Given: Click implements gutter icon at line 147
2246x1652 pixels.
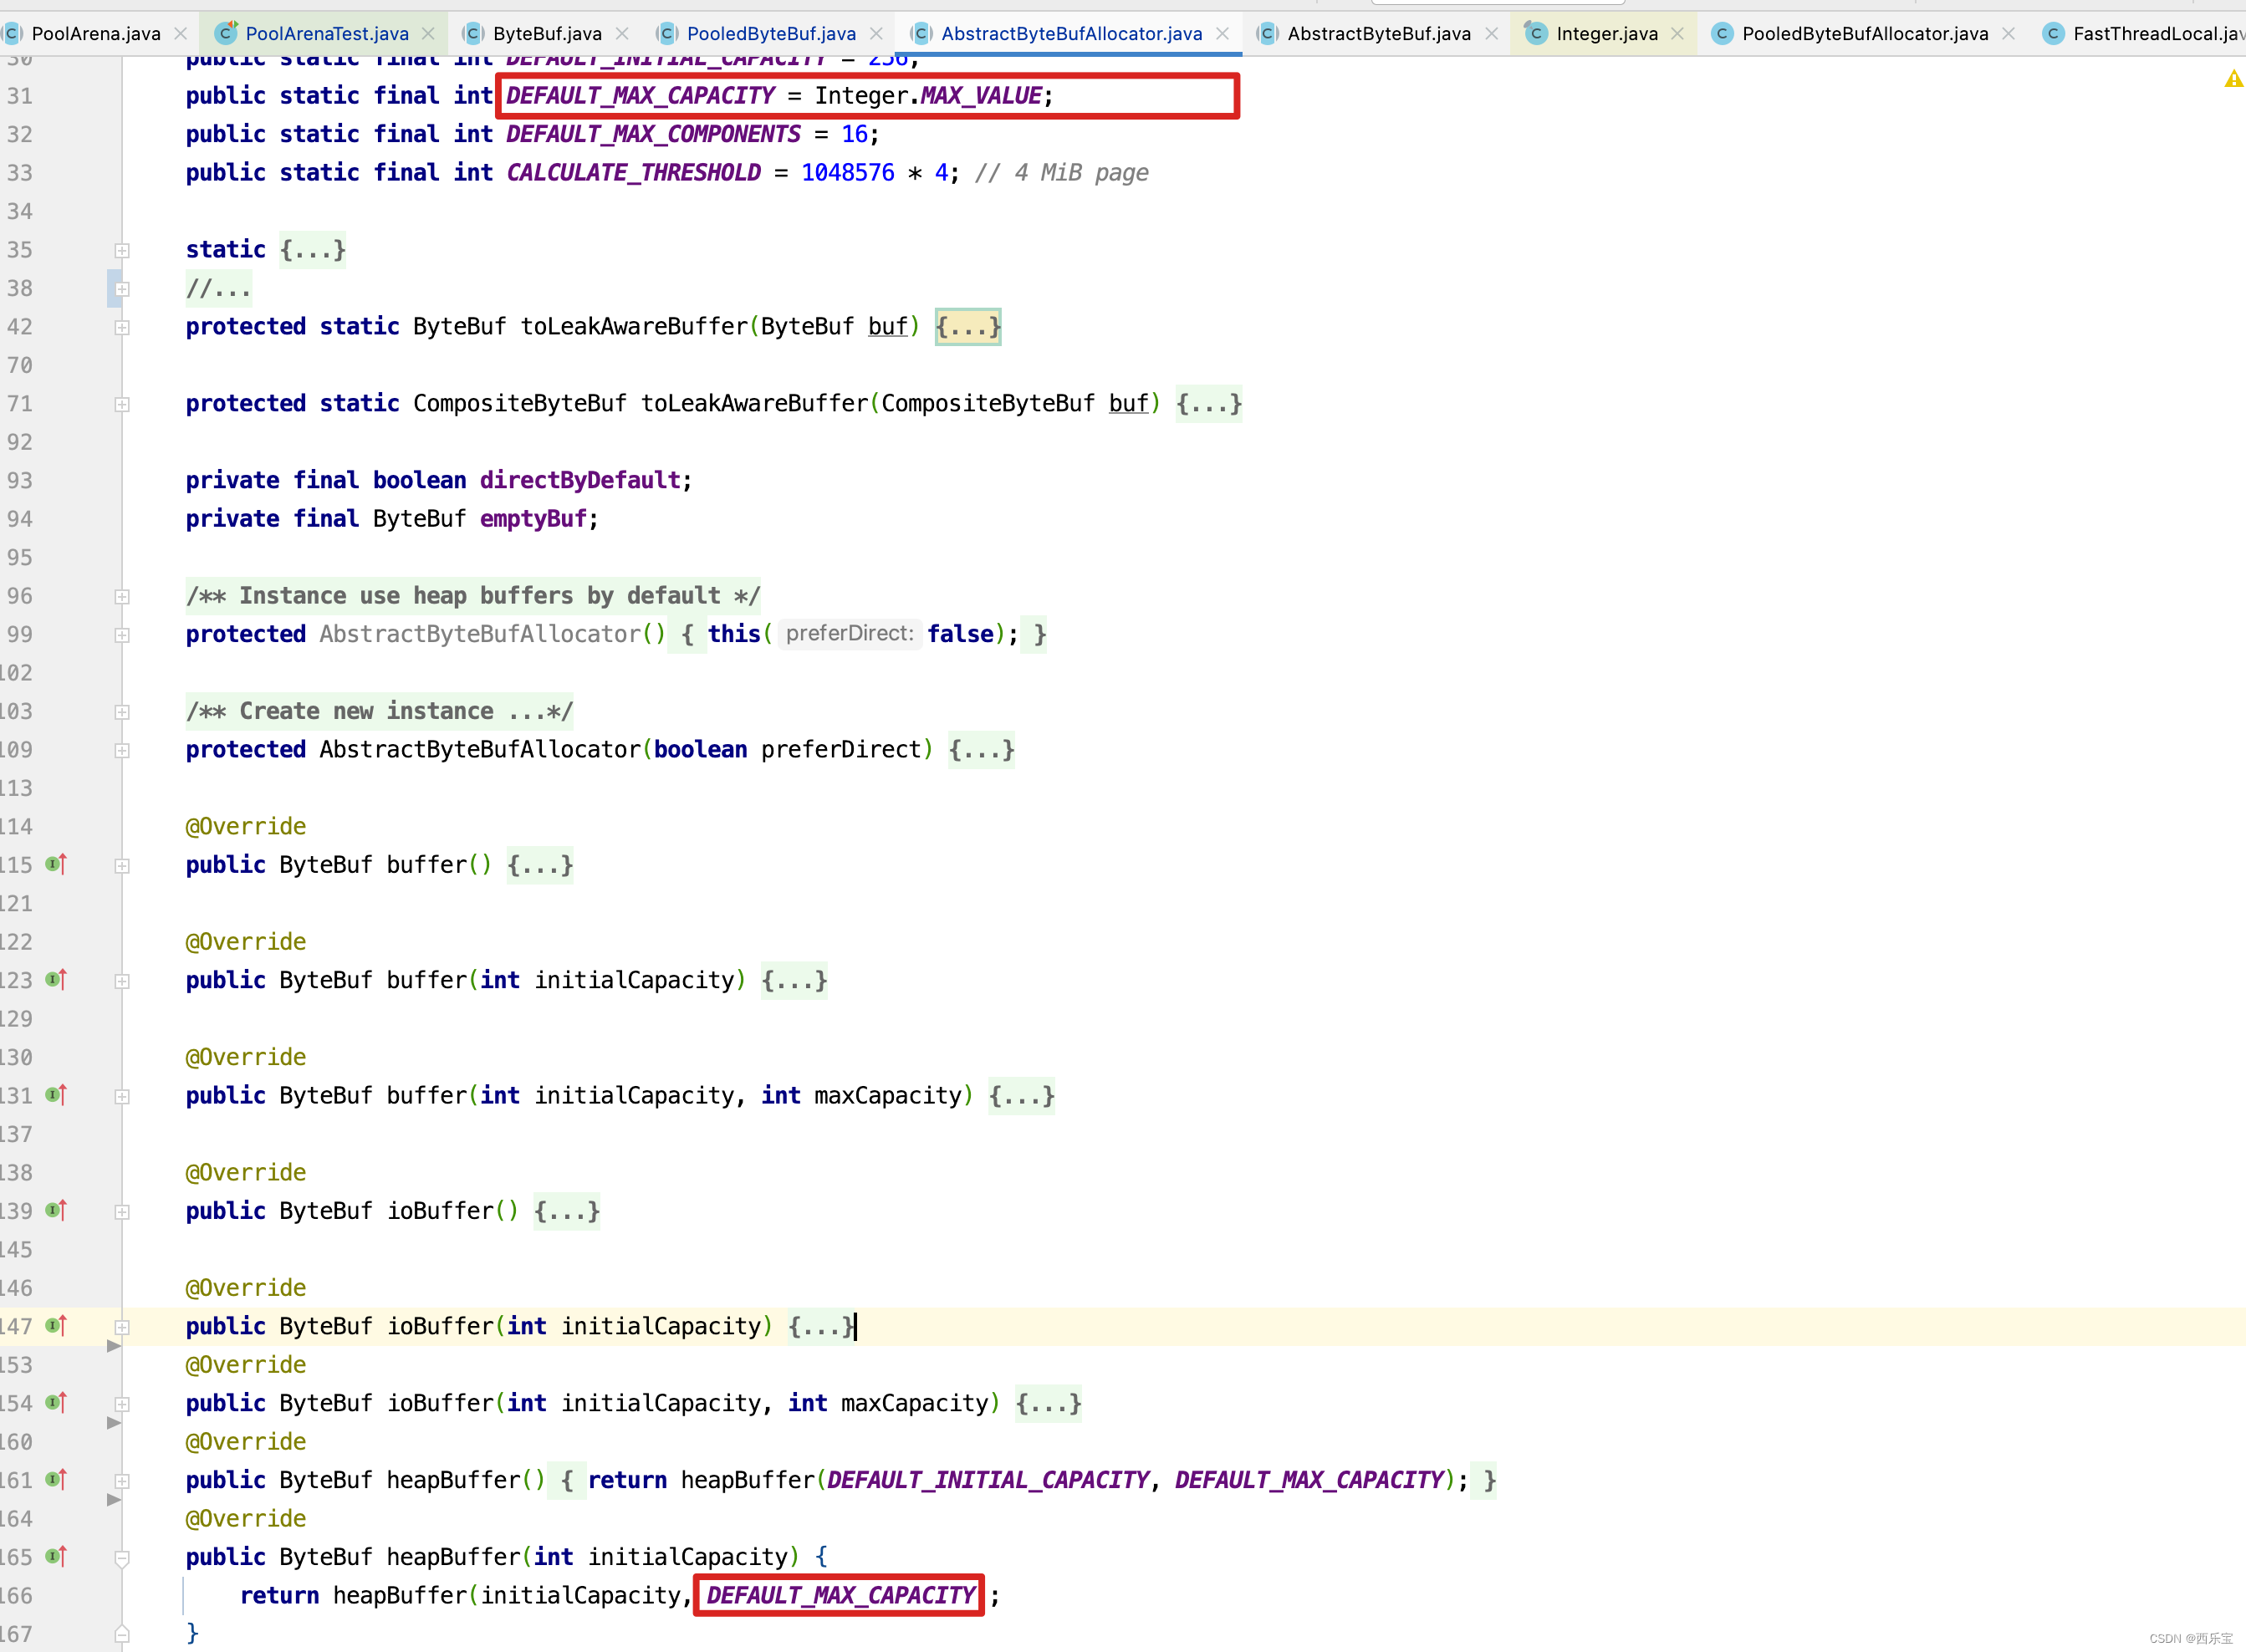Looking at the screenshot, I should (56, 1326).
